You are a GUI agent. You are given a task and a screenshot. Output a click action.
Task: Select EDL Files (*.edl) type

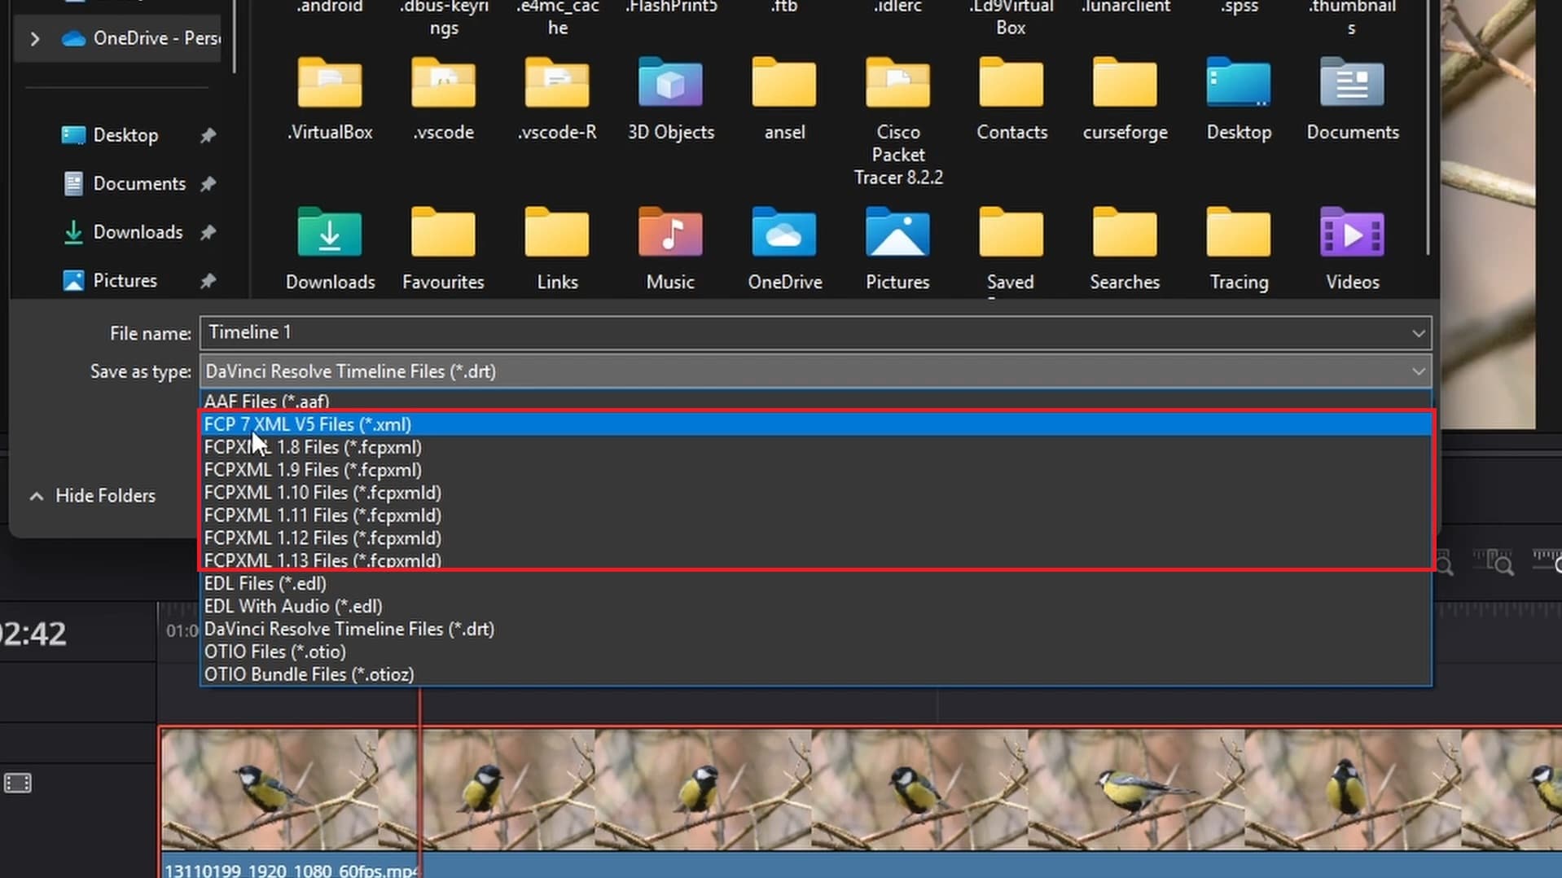tap(816, 584)
